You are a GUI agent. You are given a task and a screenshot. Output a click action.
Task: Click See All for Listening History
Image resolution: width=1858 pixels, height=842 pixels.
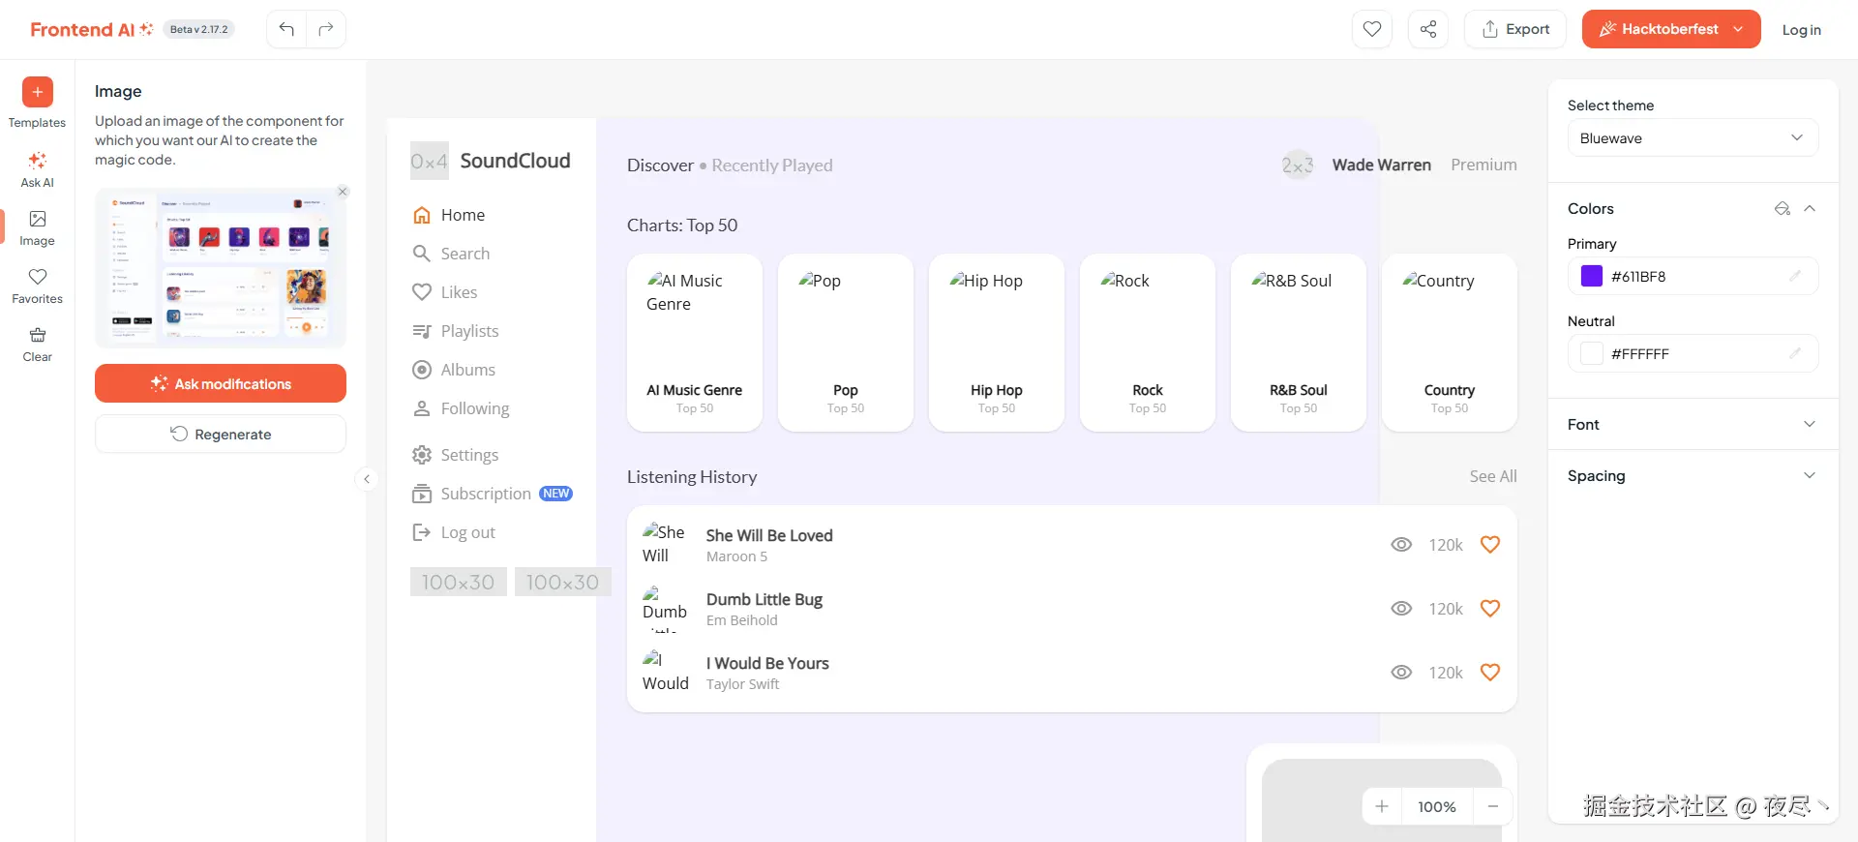pos(1493,476)
